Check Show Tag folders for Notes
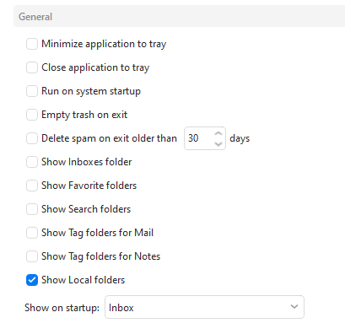Image resolution: width=345 pixels, height=323 pixels. pos(32,256)
